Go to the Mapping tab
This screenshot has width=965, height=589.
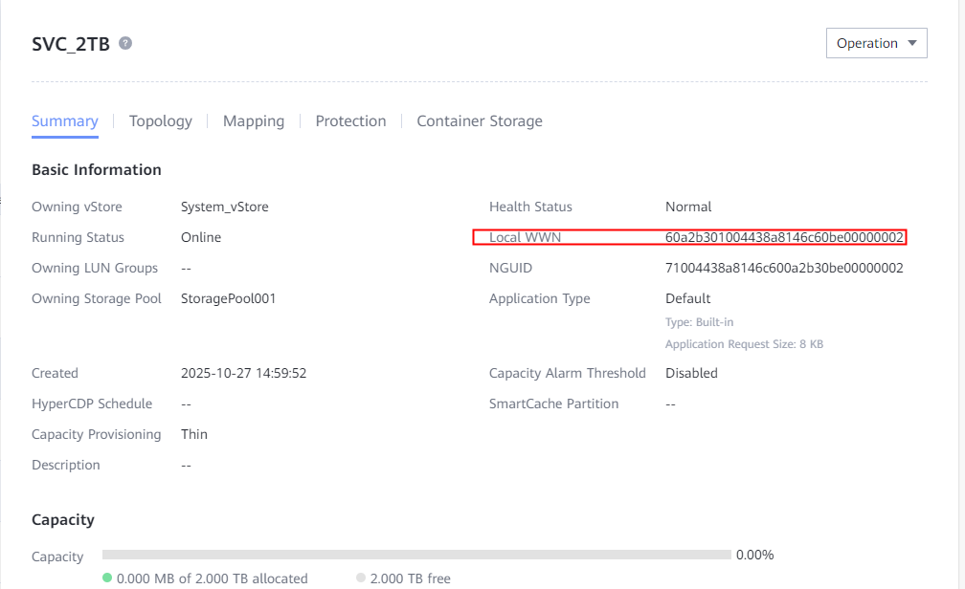click(x=254, y=121)
